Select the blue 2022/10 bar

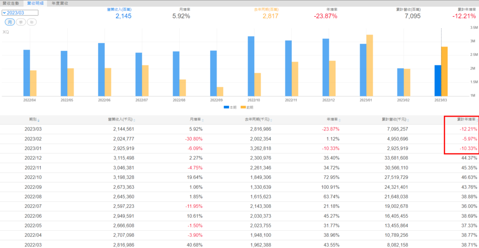(x=251, y=66)
